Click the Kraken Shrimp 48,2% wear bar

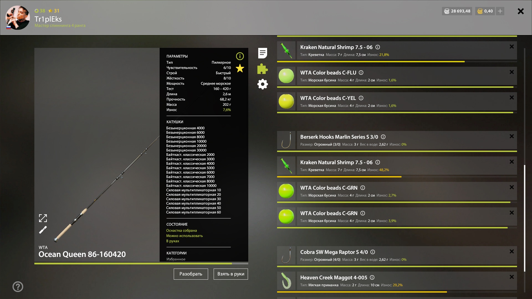tap(397, 177)
